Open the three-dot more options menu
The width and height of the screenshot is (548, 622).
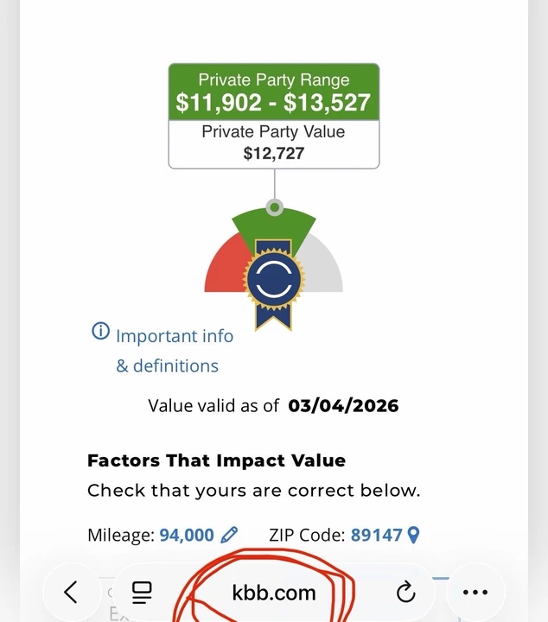475,593
